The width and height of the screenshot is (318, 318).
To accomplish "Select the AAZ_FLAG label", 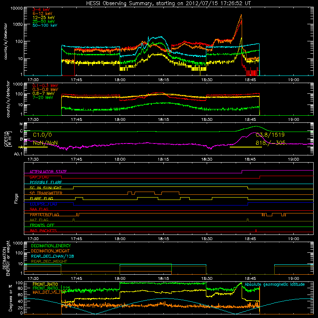I will click(x=39, y=220).
